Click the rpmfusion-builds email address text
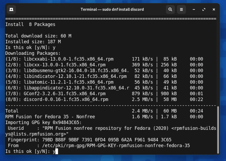Image resolution: width=226 pixels, height=161 pixels. 195,128
